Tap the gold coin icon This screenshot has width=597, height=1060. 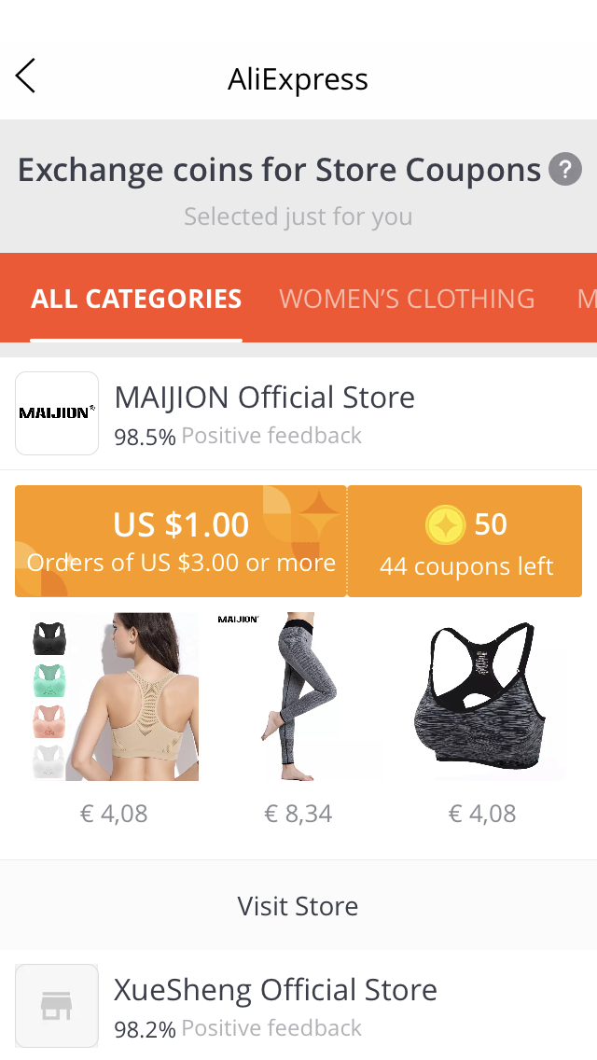point(445,524)
